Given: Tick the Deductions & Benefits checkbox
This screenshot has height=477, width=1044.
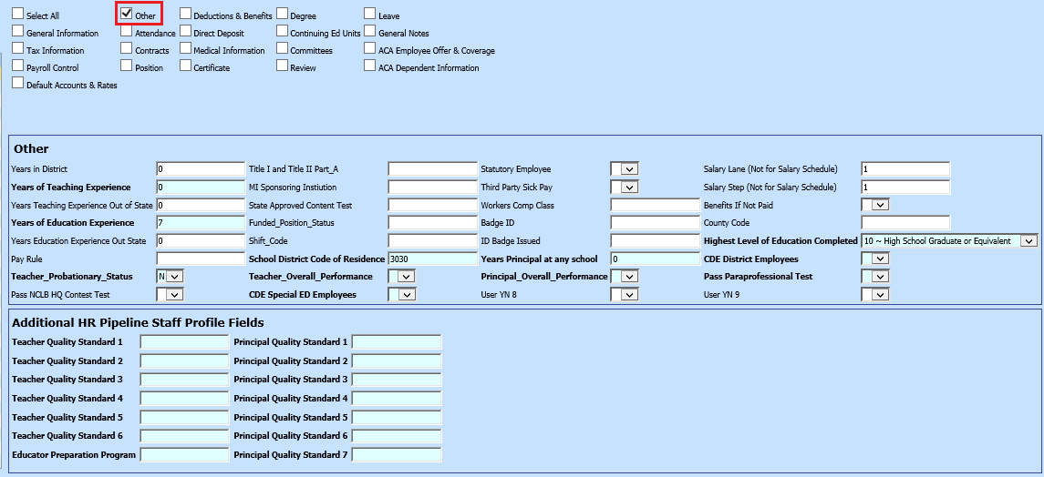Looking at the screenshot, I should (185, 14).
